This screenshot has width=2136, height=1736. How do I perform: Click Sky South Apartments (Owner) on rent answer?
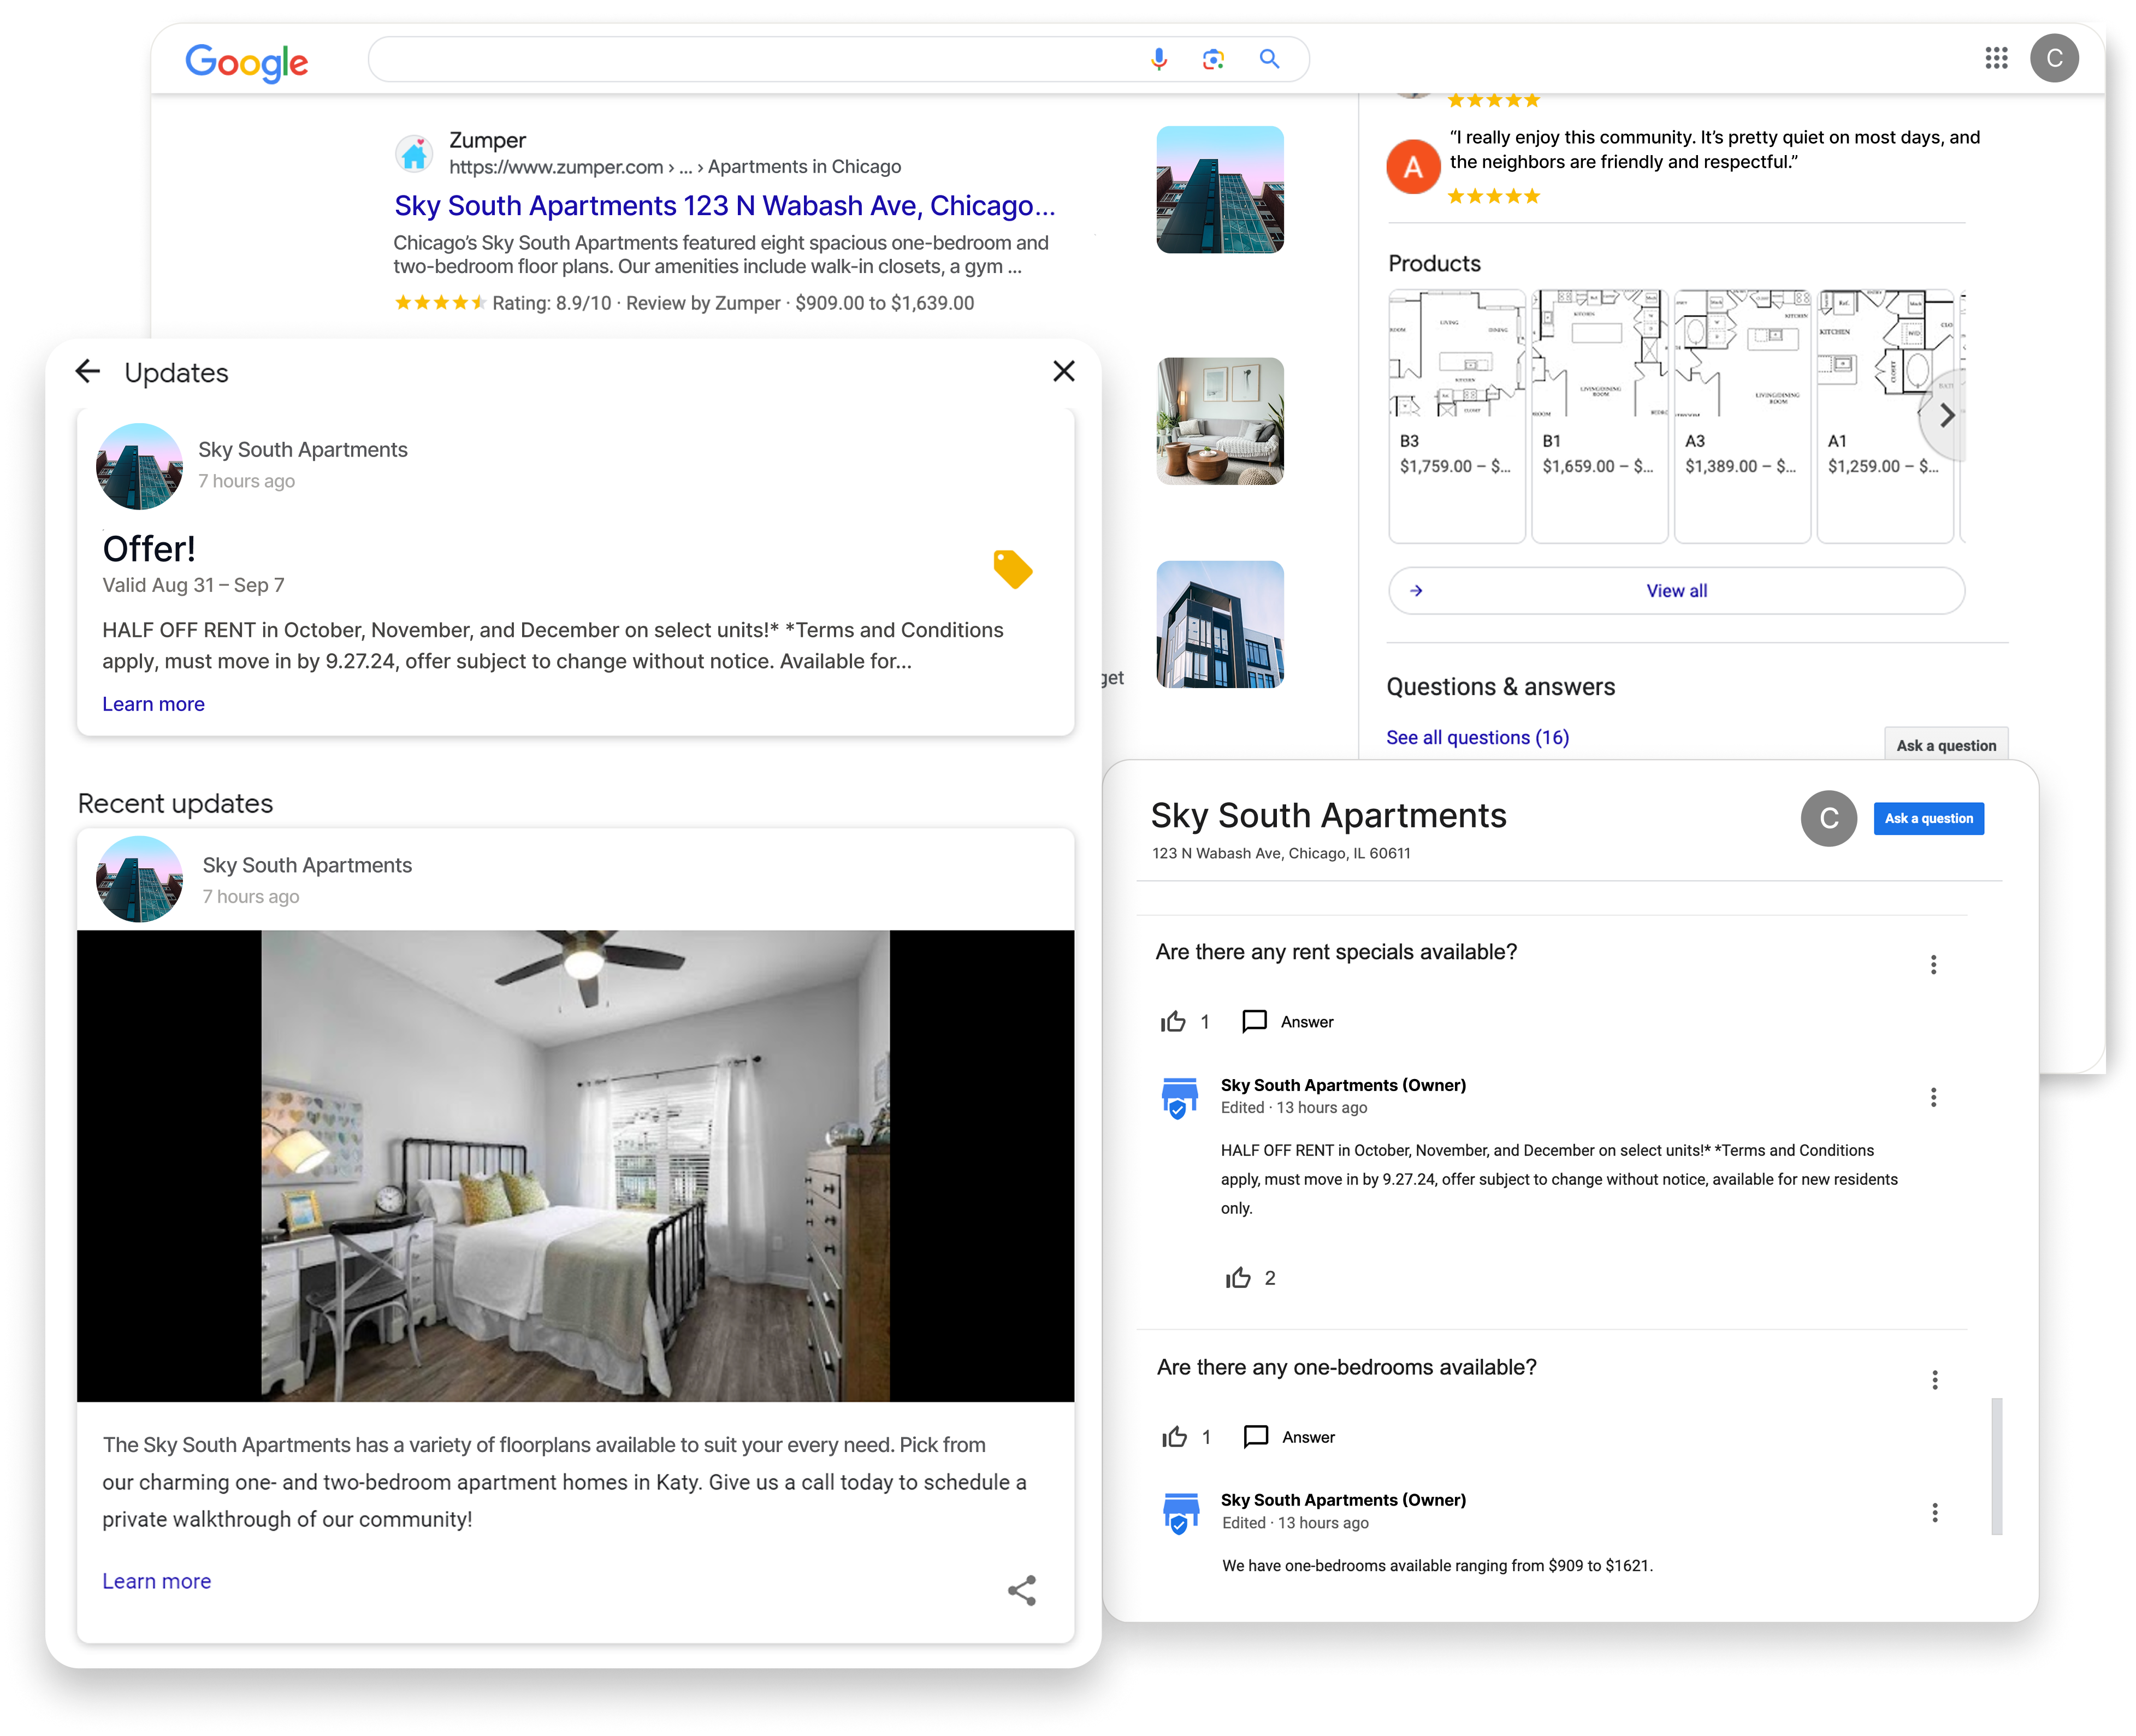[1343, 1085]
